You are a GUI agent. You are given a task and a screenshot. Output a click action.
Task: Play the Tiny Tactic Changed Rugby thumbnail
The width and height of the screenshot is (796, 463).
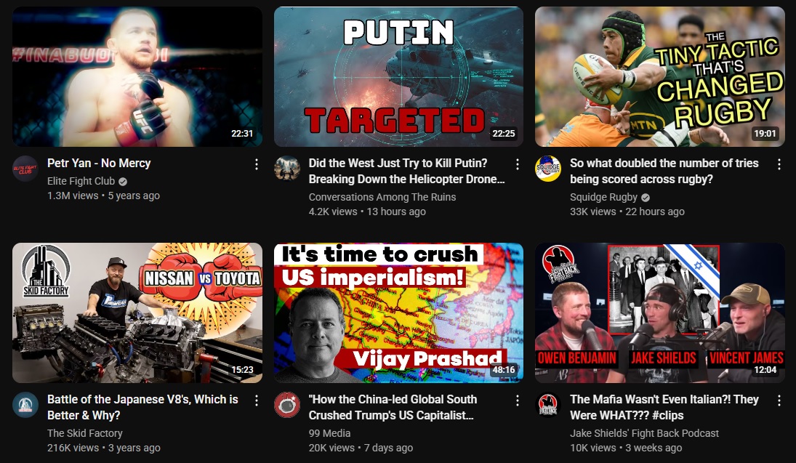660,76
